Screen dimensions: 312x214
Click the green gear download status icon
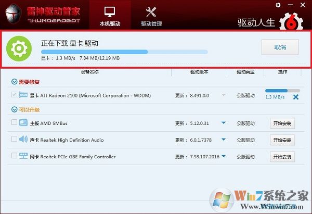tap(19, 48)
